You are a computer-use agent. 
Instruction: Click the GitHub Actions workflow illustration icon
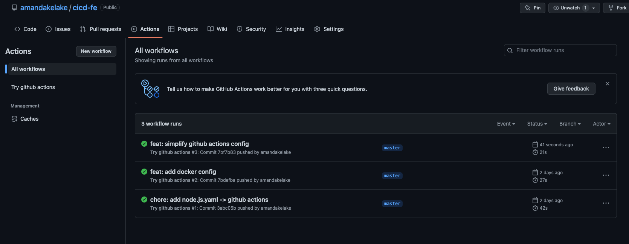pos(150,89)
